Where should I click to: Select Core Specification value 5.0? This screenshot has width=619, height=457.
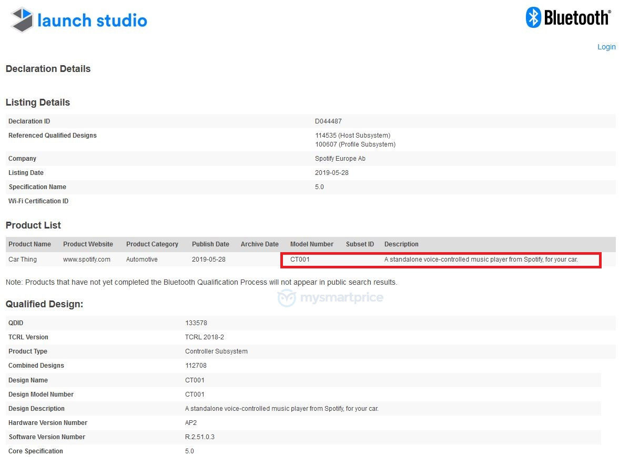click(189, 451)
